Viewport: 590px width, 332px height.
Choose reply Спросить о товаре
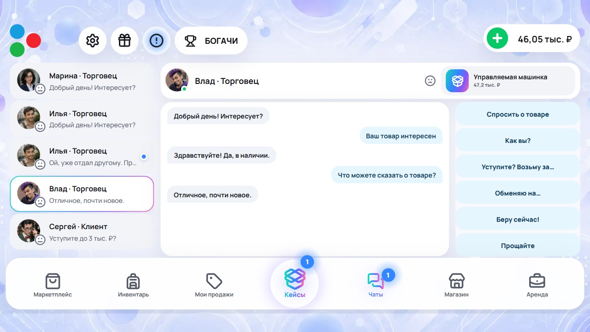tap(518, 114)
